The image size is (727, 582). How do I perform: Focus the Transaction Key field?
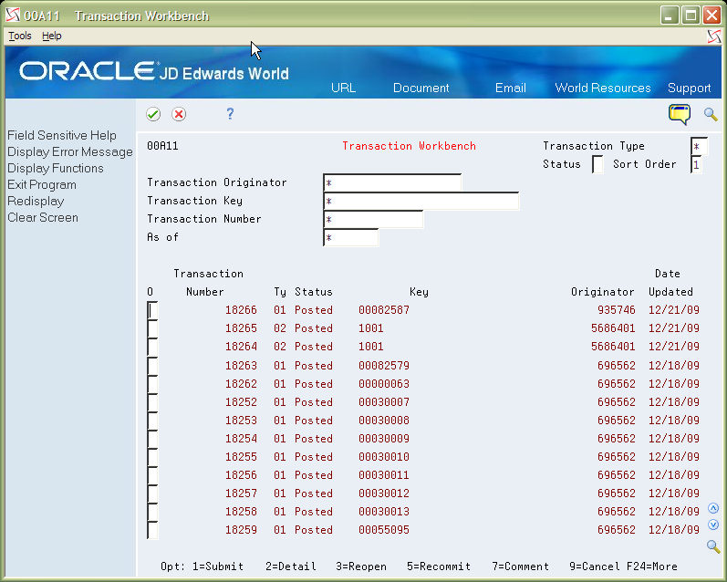pos(421,201)
